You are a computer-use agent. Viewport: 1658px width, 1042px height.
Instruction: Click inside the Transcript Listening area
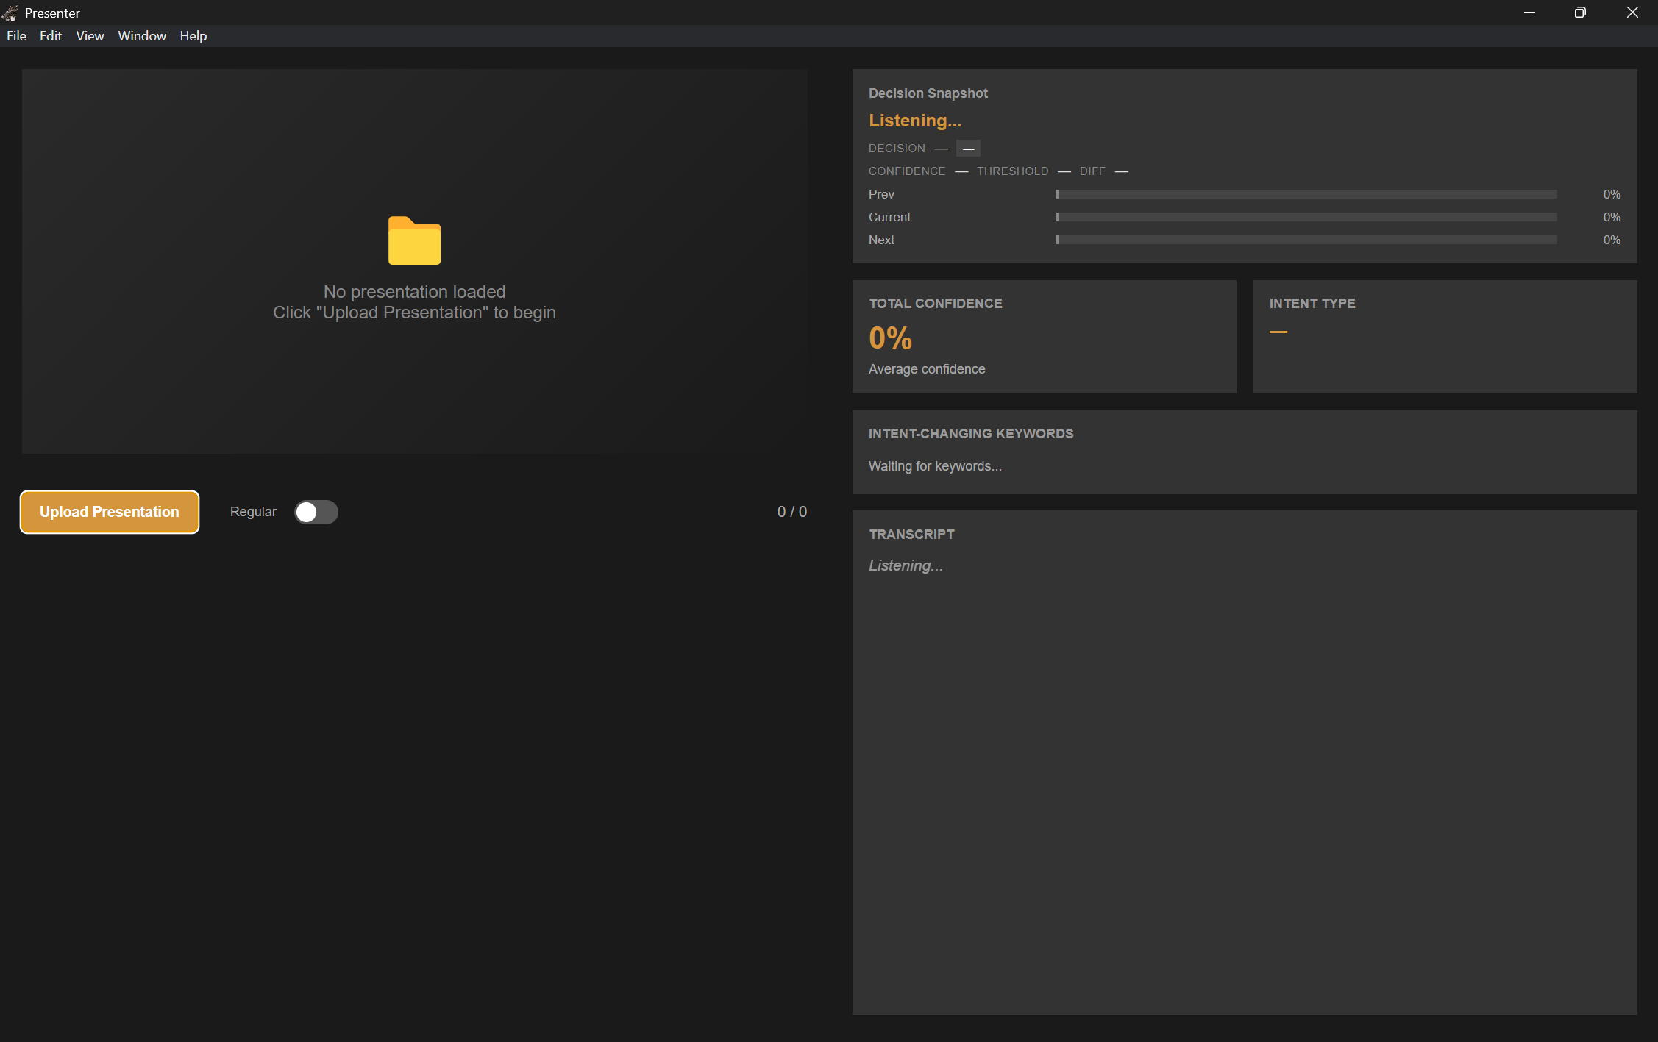coord(906,565)
